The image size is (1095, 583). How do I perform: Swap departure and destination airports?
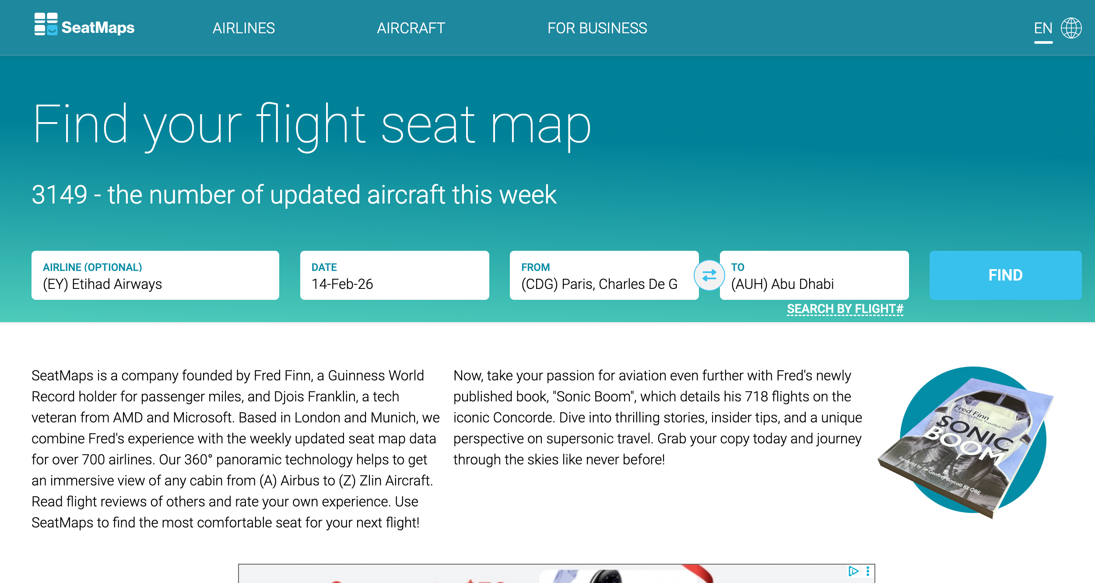(709, 275)
